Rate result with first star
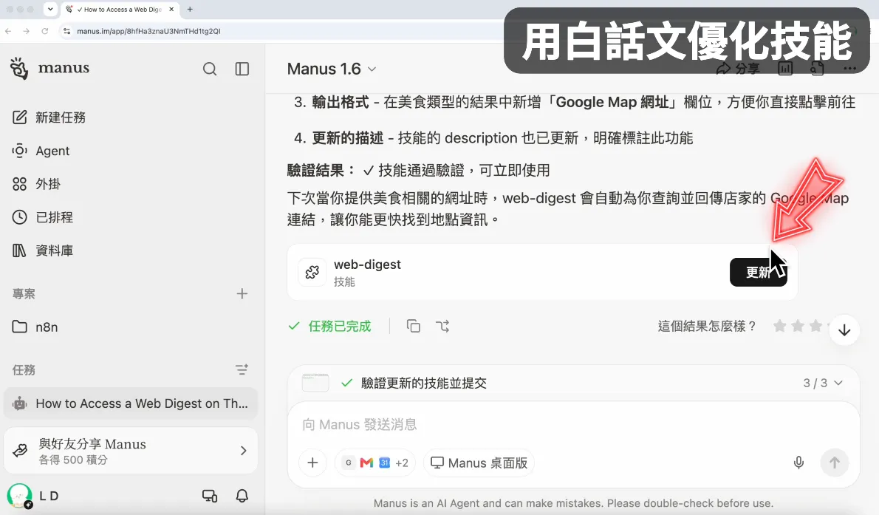This screenshot has width=879, height=515. (779, 326)
